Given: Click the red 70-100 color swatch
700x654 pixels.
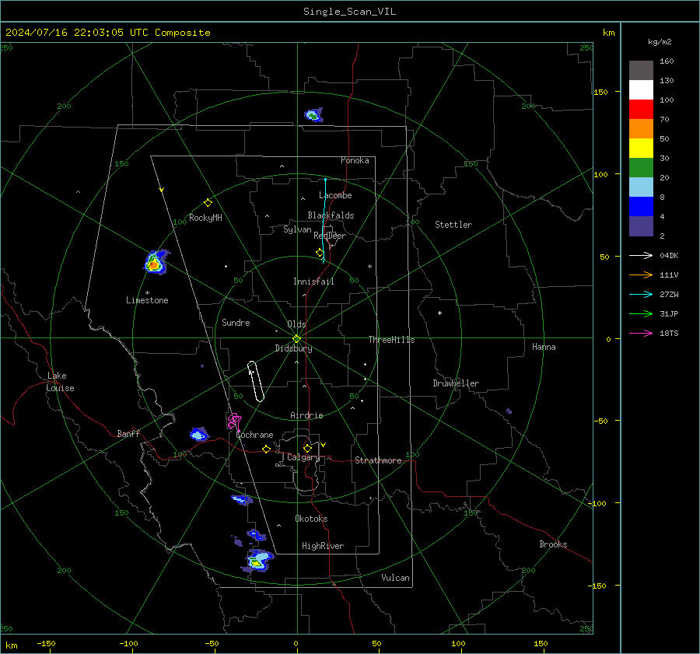Looking at the screenshot, I should click(x=641, y=110).
